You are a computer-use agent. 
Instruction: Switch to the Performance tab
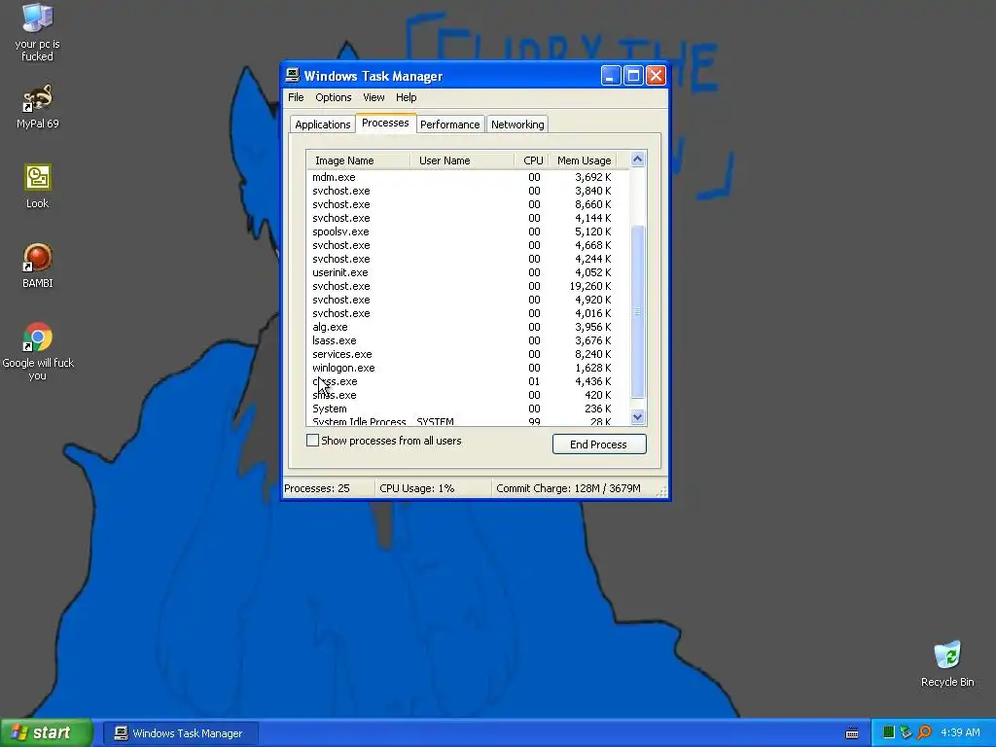(x=449, y=124)
